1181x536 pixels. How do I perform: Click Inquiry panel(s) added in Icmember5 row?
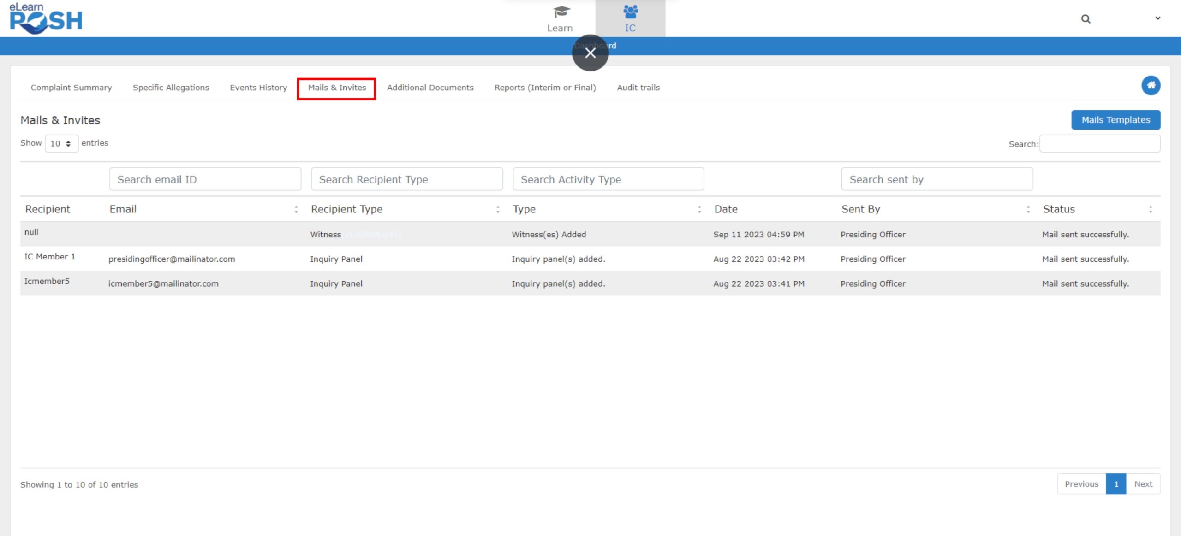[x=558, y=283]
